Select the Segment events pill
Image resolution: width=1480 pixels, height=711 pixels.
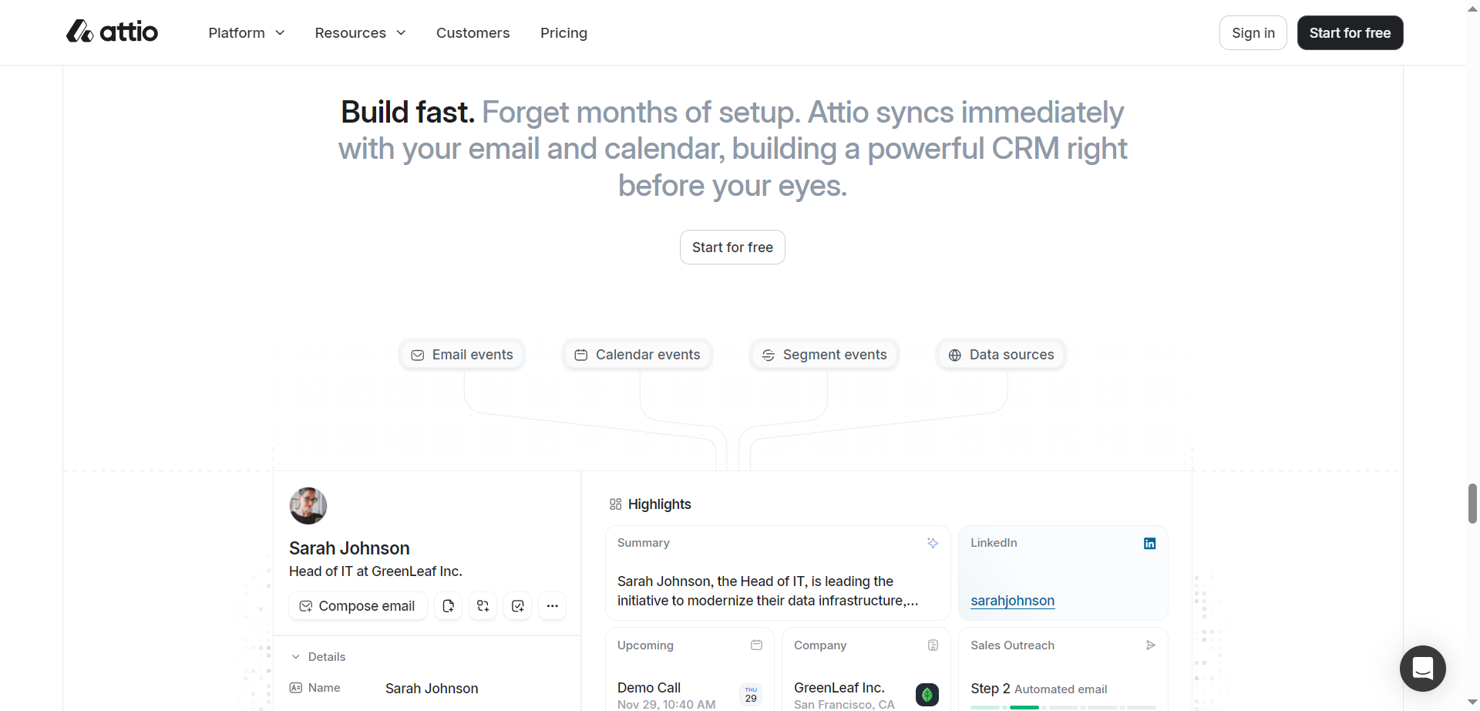click(824, 355)
